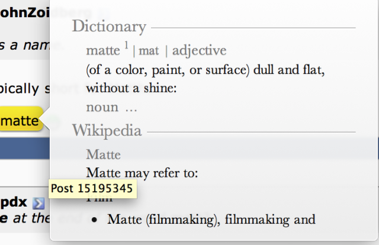Open the Dictionary section header
The width and height of the screenshot is (379, 245).
(x=109, y=27)
